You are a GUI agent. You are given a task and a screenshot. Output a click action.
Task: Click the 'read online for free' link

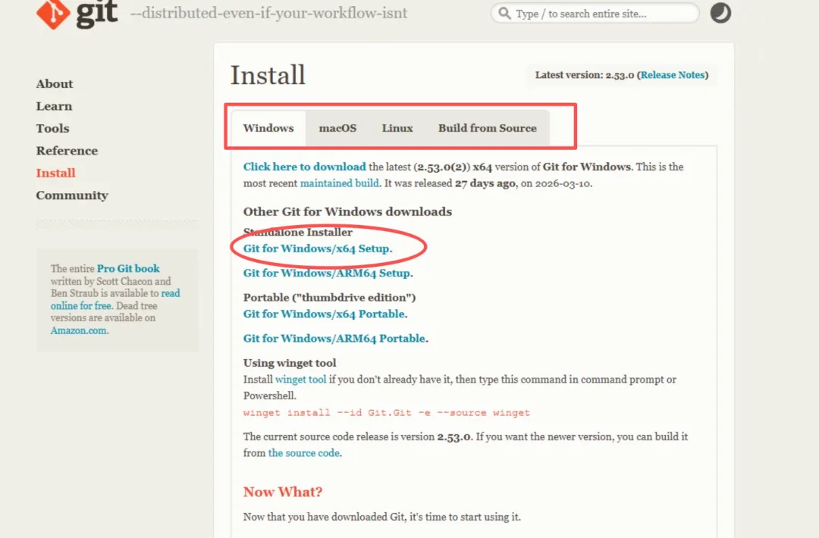click(x=115, y=299)
